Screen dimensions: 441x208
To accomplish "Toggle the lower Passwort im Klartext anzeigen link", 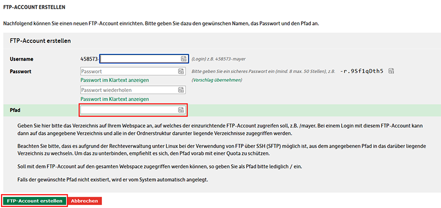I will pos(115,99).
